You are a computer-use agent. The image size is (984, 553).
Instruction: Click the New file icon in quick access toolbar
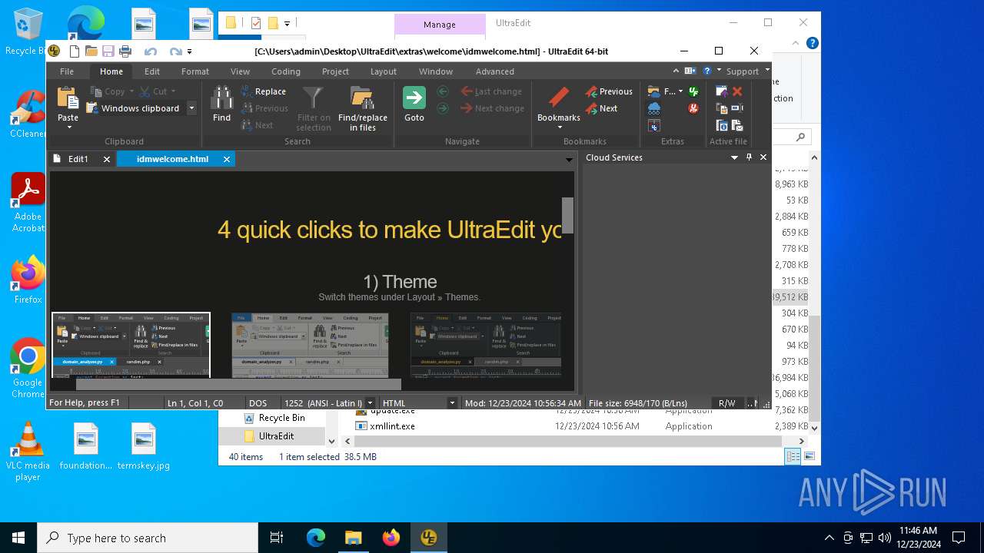(x=75, y=51)
